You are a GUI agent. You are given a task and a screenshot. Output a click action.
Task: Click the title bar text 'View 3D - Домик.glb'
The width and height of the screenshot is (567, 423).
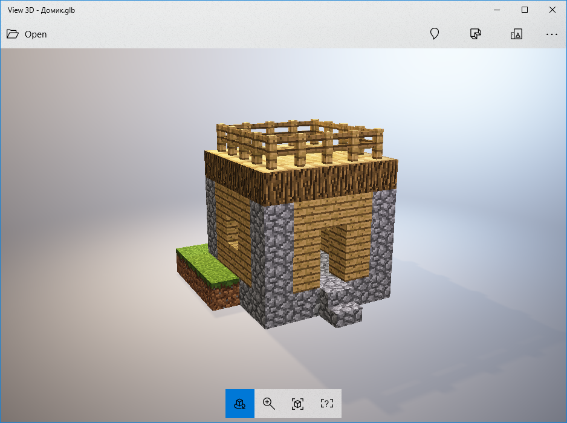[42, 10]
